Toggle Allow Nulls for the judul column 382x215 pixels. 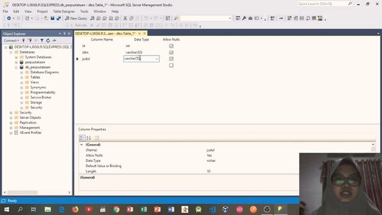click(x=171, y=59)
